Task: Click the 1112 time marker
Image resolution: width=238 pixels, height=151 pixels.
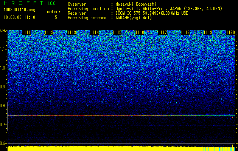Action: tap(49, 32)
